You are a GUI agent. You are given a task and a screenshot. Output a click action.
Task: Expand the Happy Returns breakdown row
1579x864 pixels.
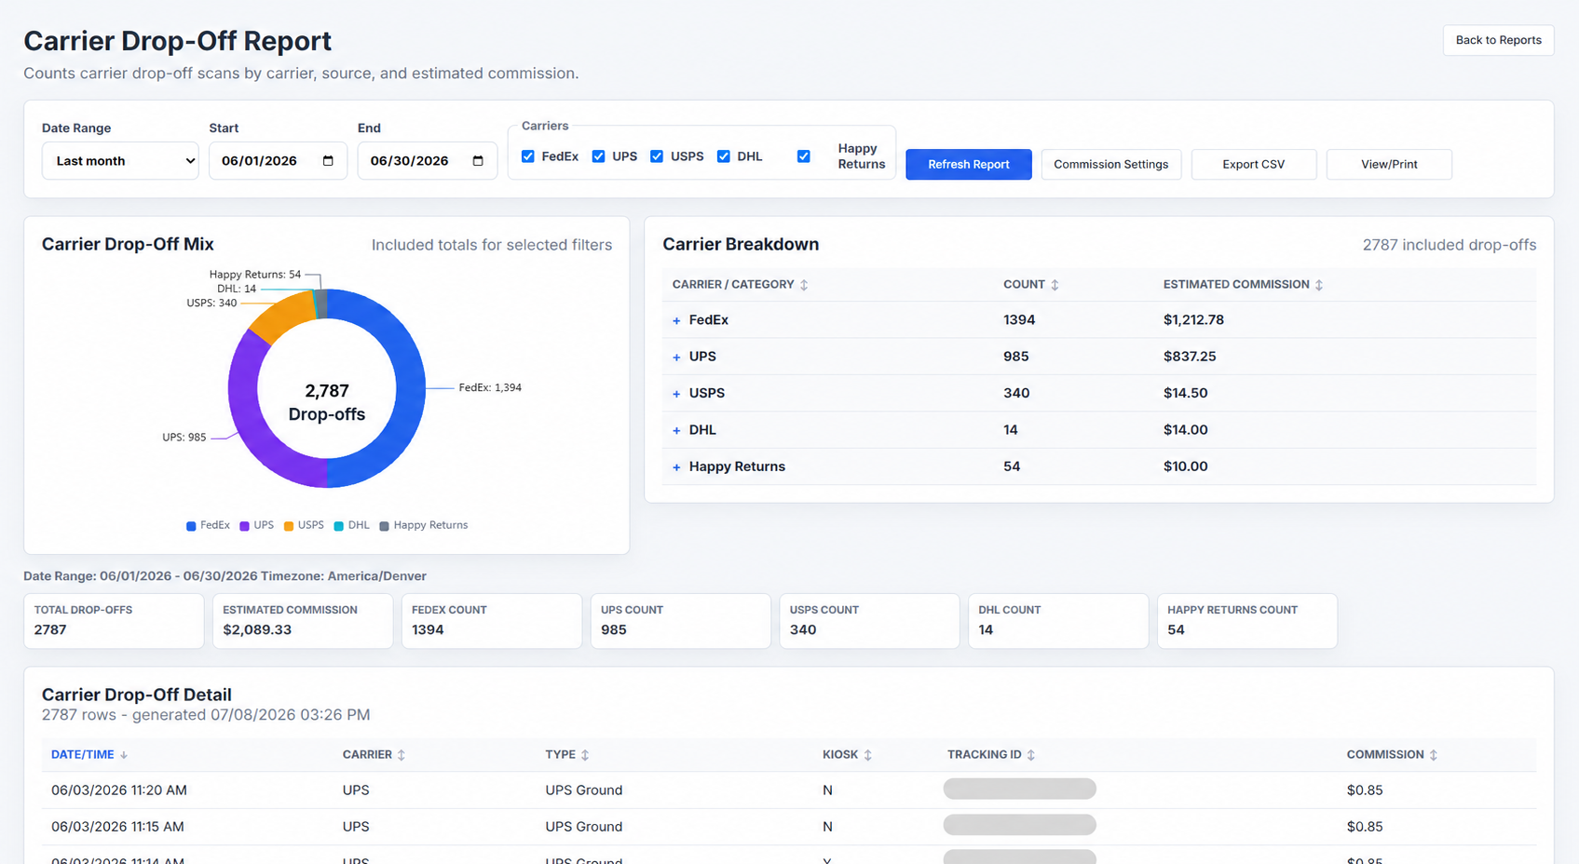click(x=676, y=467)
